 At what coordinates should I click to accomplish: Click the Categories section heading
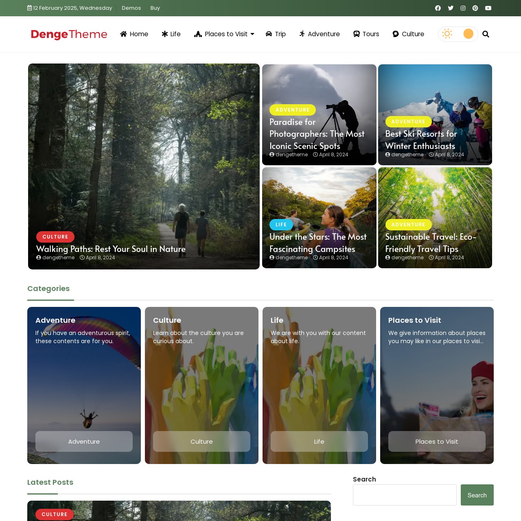pos(48,289)
